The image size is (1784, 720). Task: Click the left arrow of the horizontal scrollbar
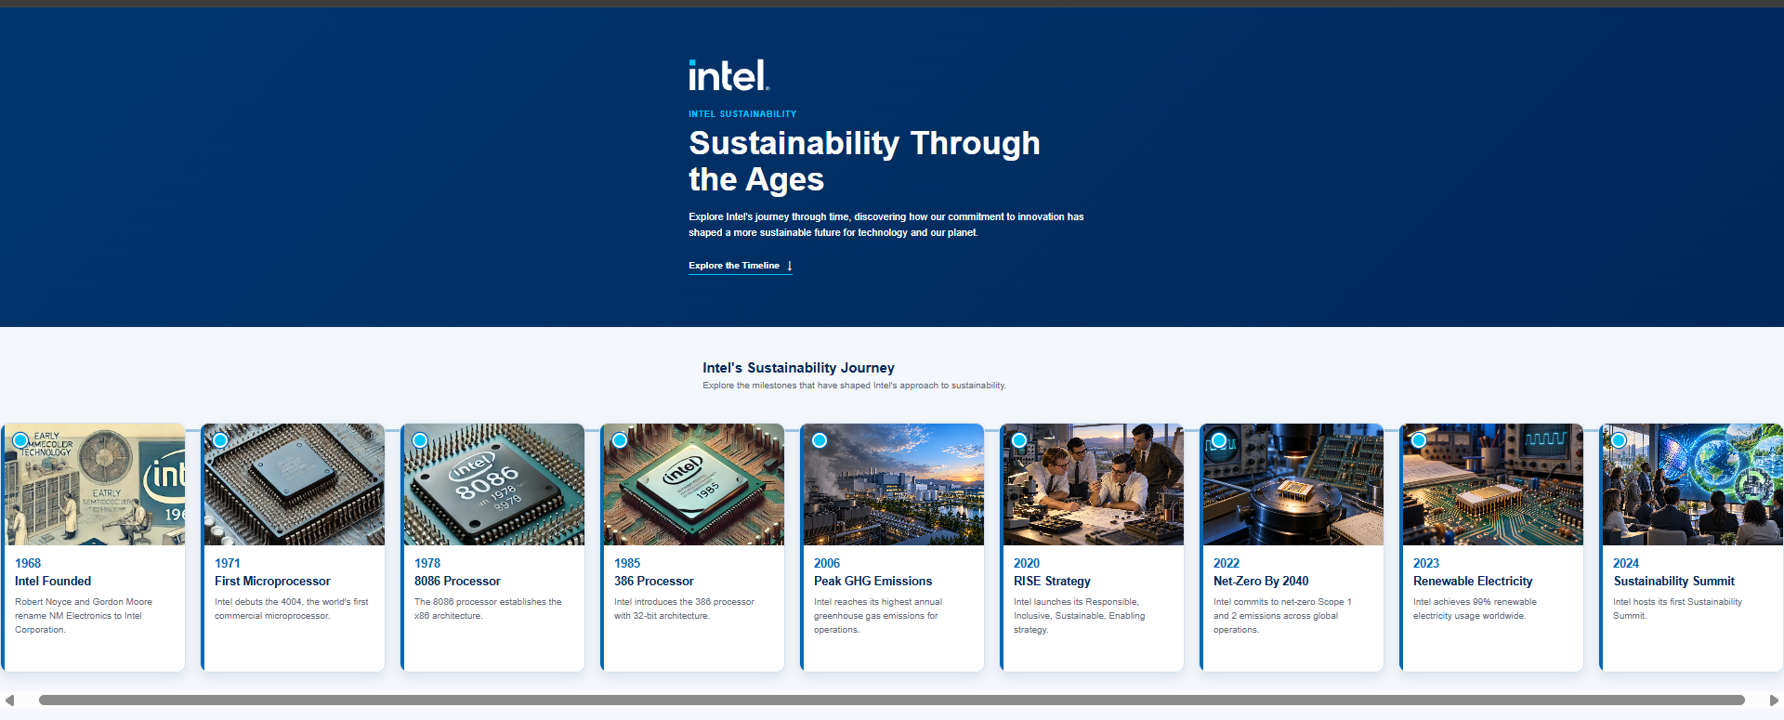[x=9, y=700]
